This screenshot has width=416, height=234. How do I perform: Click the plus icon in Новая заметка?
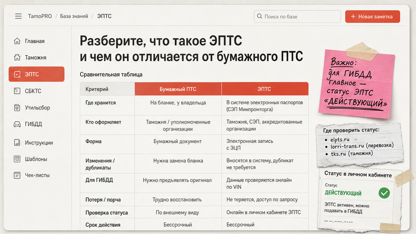[x=353, y=16]
